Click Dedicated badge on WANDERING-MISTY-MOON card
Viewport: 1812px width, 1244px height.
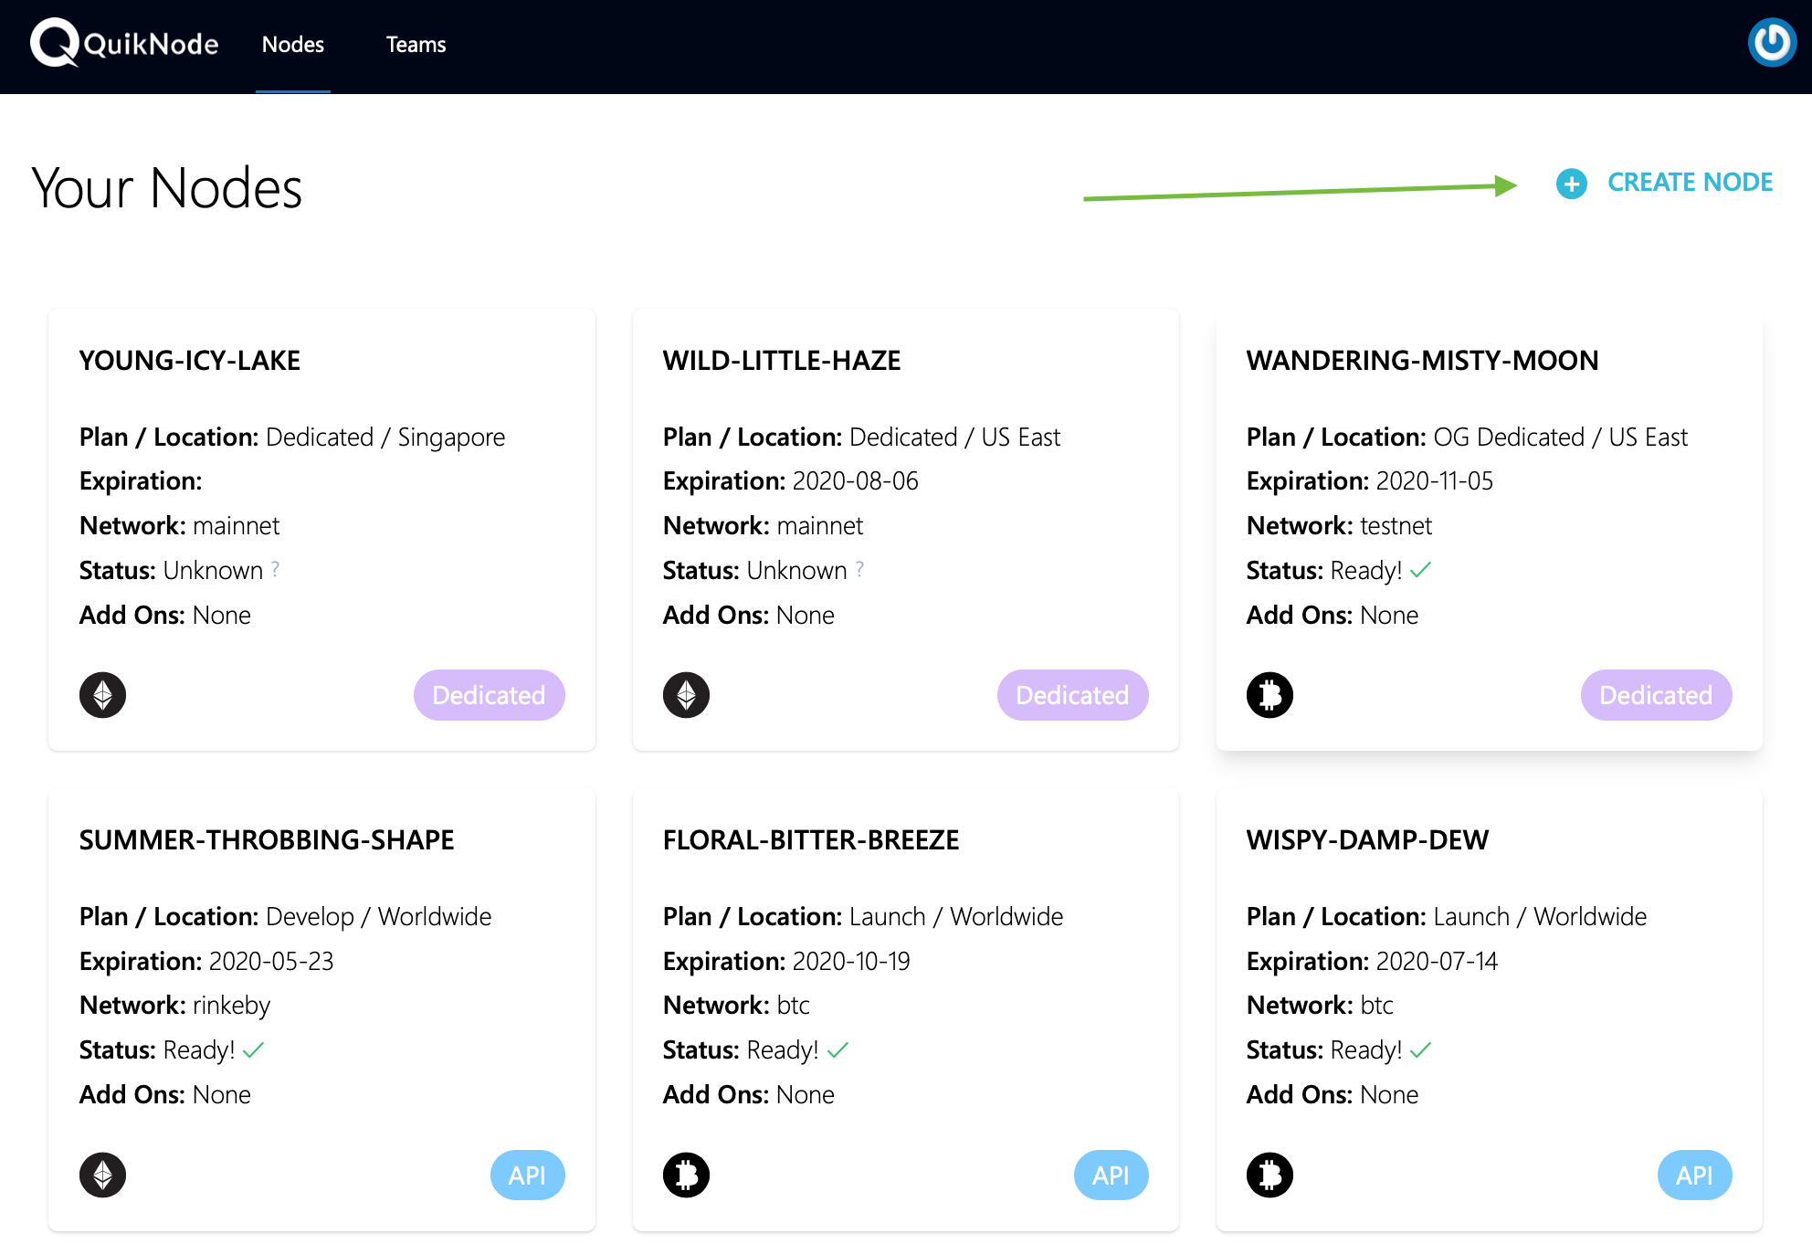1655,695
